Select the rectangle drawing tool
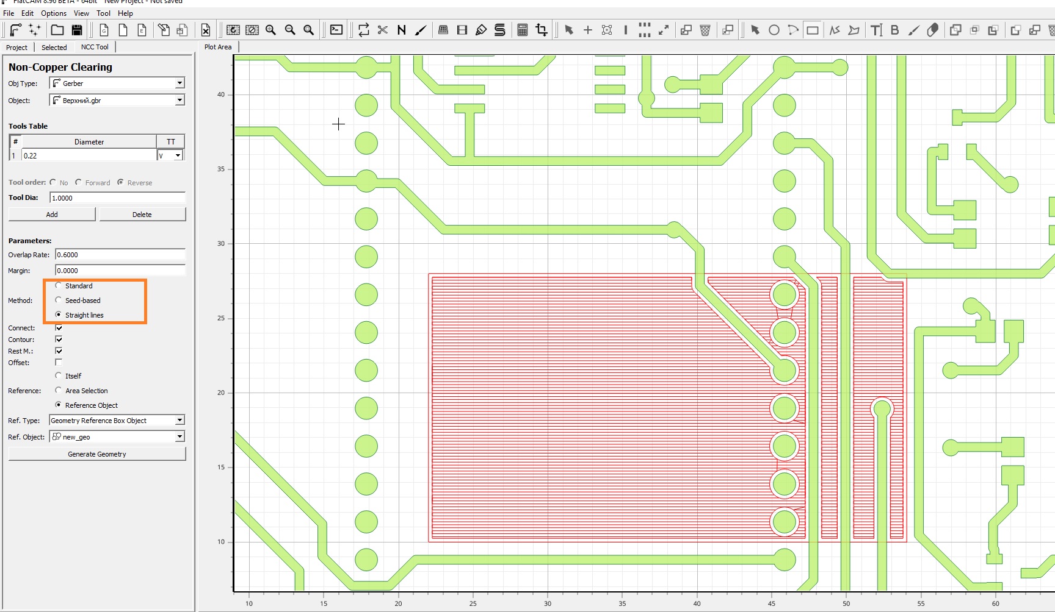The width and height of the screenshot is (1055, 612). [813, 30]
